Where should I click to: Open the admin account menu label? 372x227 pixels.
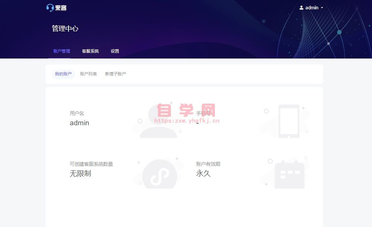312,7
